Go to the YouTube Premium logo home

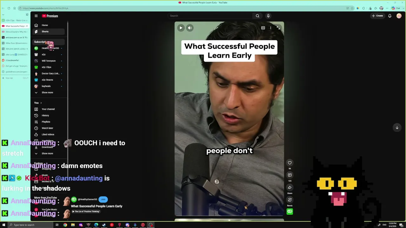click(50, 16)
